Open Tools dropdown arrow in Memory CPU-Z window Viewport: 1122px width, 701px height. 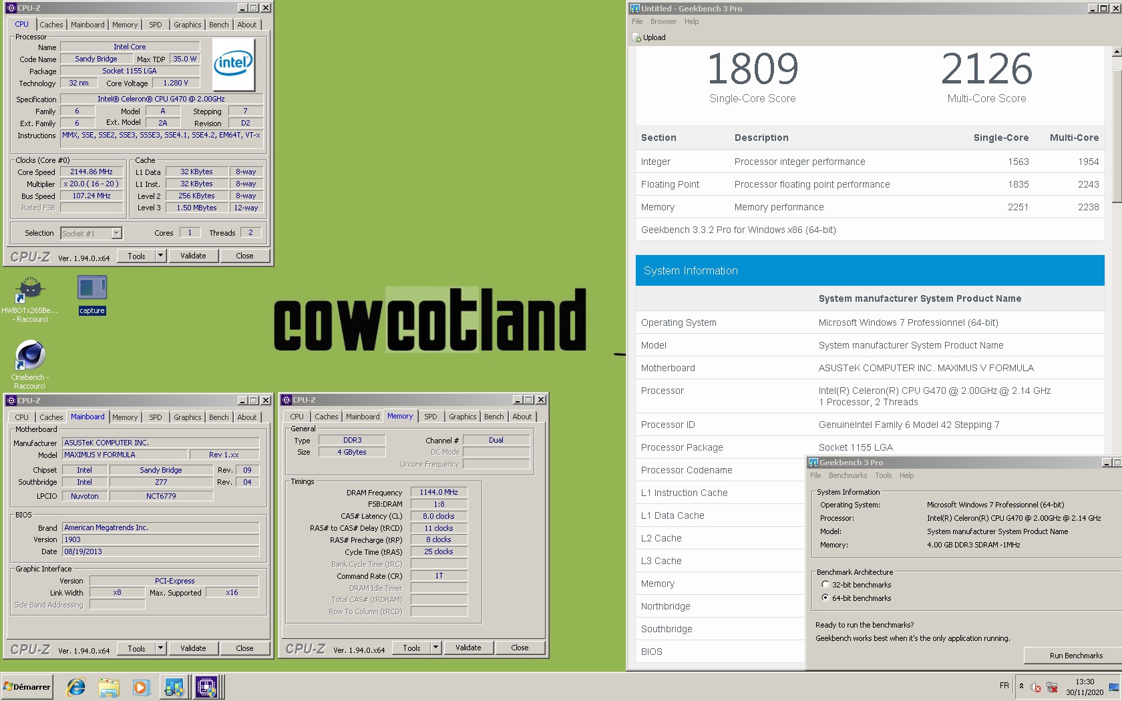pyautogui.click(x=435, y=648)
